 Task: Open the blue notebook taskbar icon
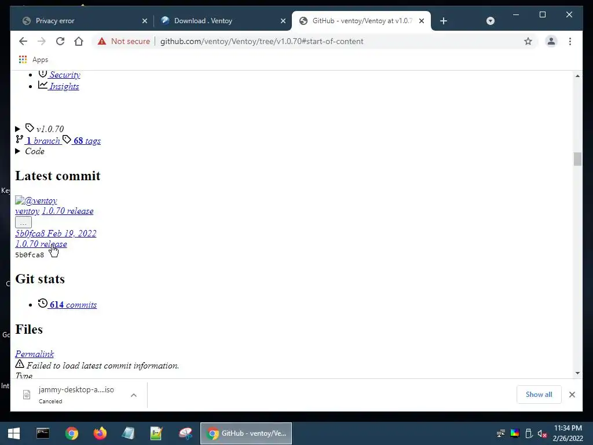pos(128,433)
